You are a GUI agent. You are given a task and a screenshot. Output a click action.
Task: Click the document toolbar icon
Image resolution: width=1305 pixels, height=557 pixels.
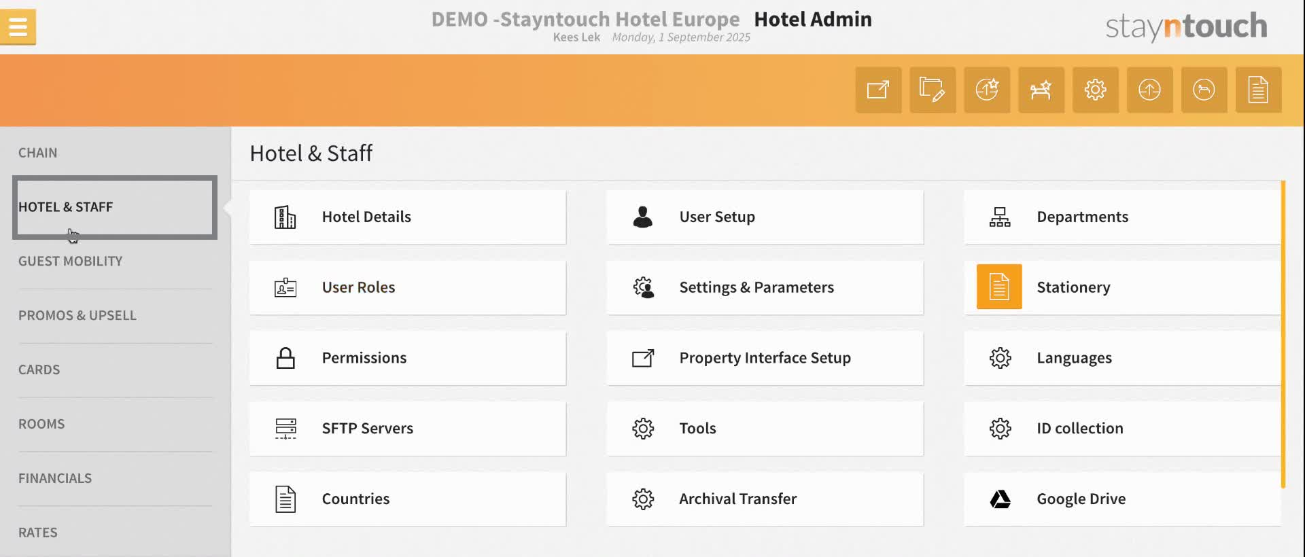point(1259,90)
